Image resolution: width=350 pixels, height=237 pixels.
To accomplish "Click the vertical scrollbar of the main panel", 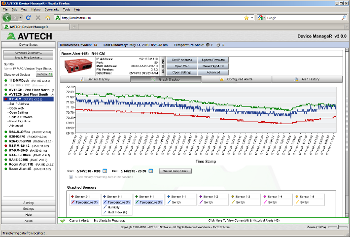I will tap(347, 133).
